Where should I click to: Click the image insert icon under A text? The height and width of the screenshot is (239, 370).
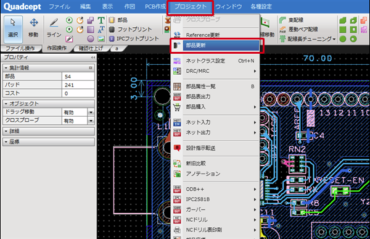click(101, 38)
